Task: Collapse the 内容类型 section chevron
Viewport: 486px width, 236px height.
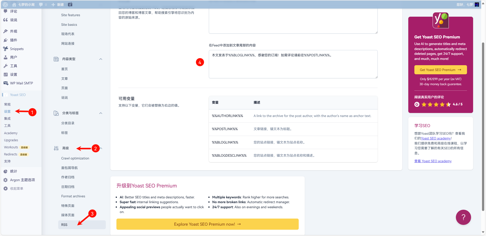Action: tap(101, 59)
